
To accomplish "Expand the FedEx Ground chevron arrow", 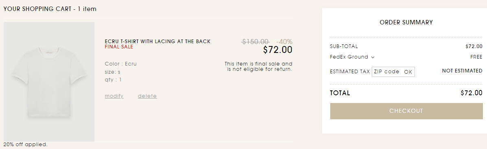I will tap(373, 57).
